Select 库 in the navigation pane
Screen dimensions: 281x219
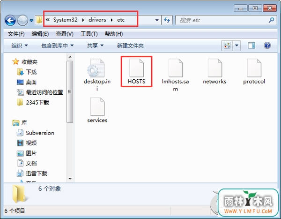[x=20, y=123]
